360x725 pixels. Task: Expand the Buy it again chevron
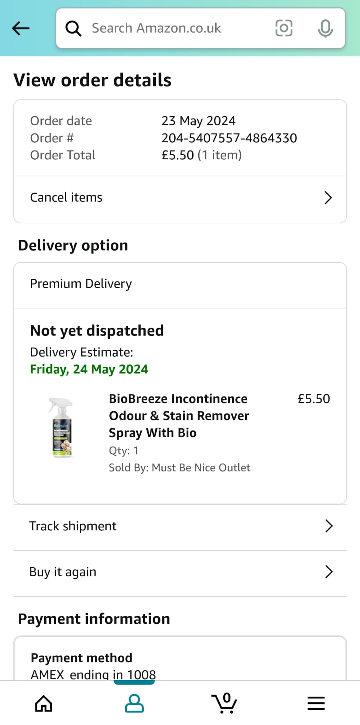329,572
